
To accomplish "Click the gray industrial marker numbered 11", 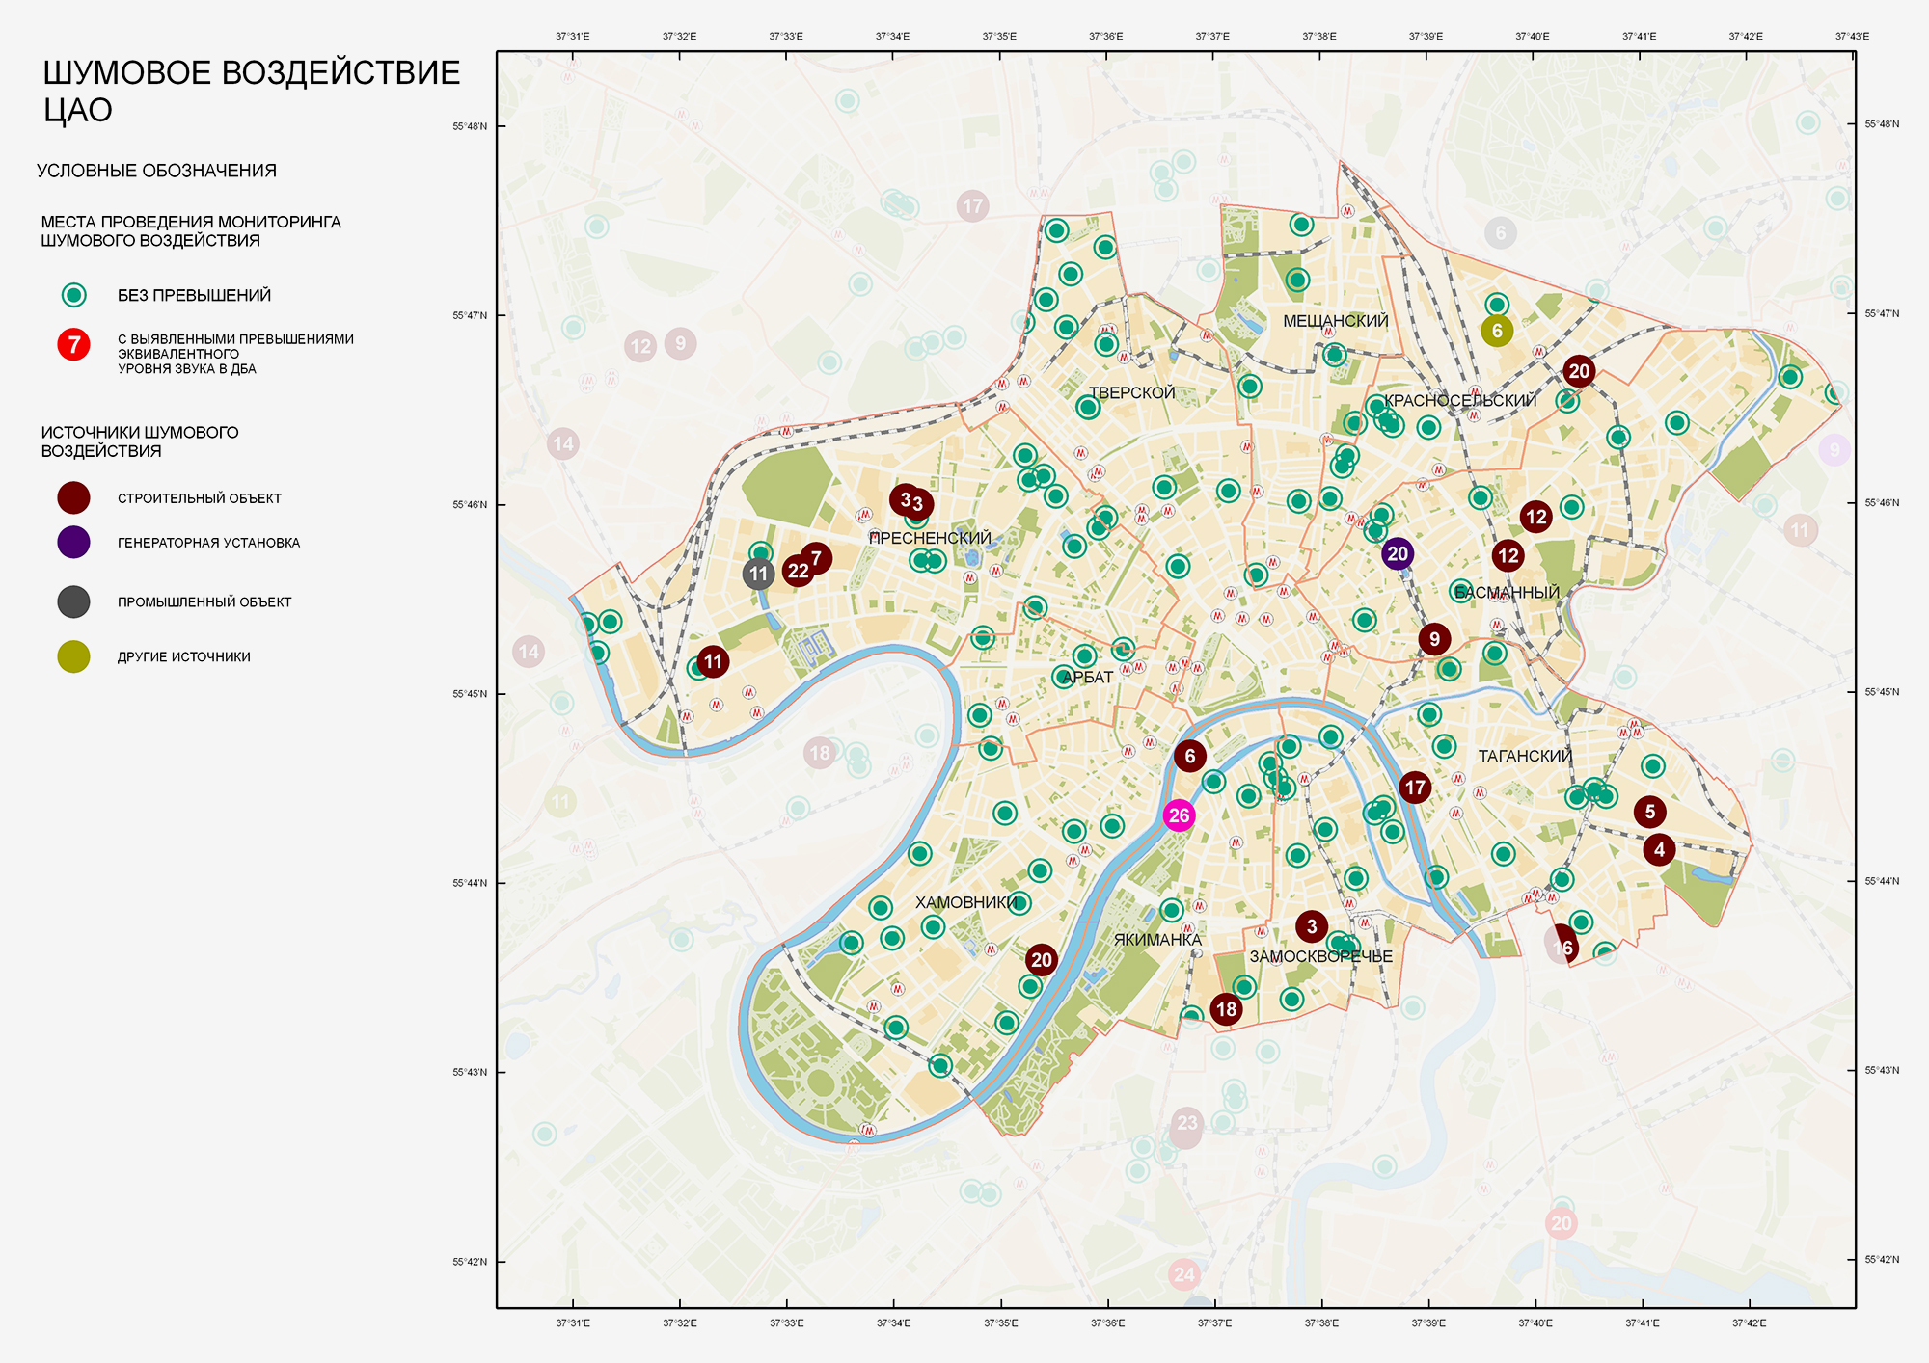I will pyautogui.click(x=759, y=575).
